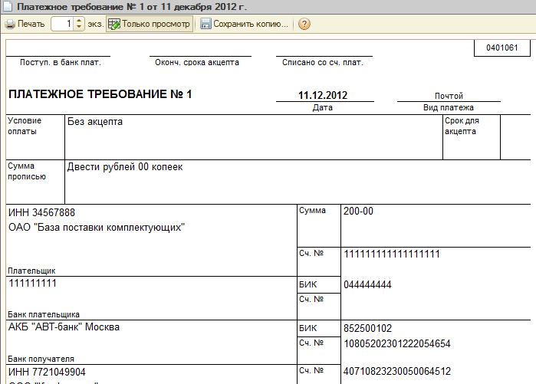Select the form code cell 0401061

click(x=502, y=48)
